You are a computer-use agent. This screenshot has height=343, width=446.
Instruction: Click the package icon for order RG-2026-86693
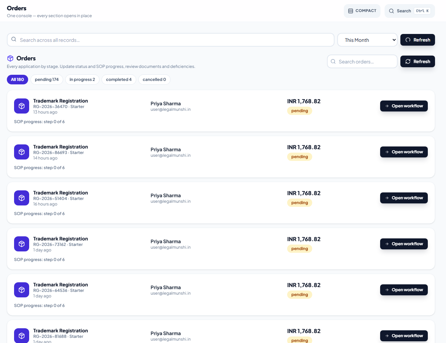[x=22, y=152]
